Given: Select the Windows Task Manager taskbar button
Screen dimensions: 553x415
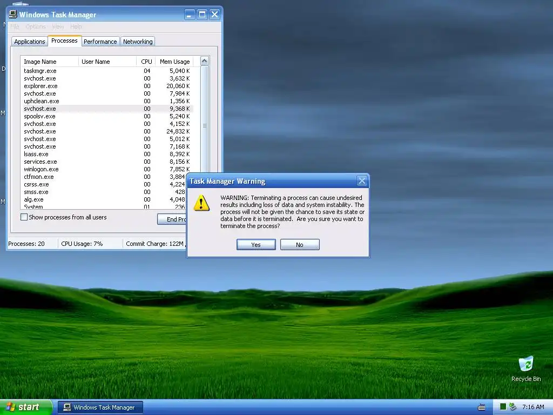Looking at the screenshot, I should coord(100,407).
